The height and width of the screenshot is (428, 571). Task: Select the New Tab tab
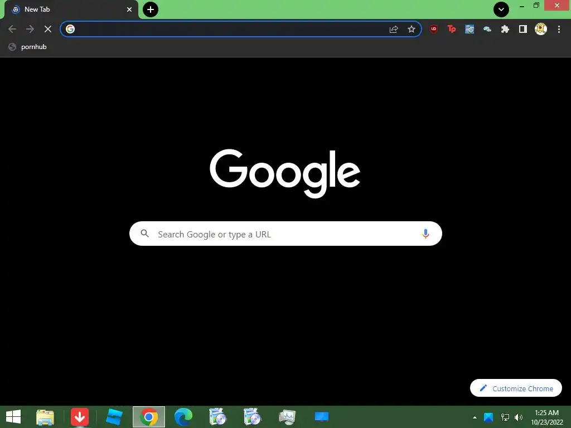(70, 9)
